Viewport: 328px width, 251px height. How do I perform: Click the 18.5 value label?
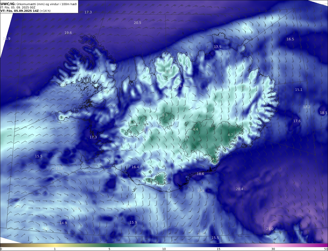point(324,113)
